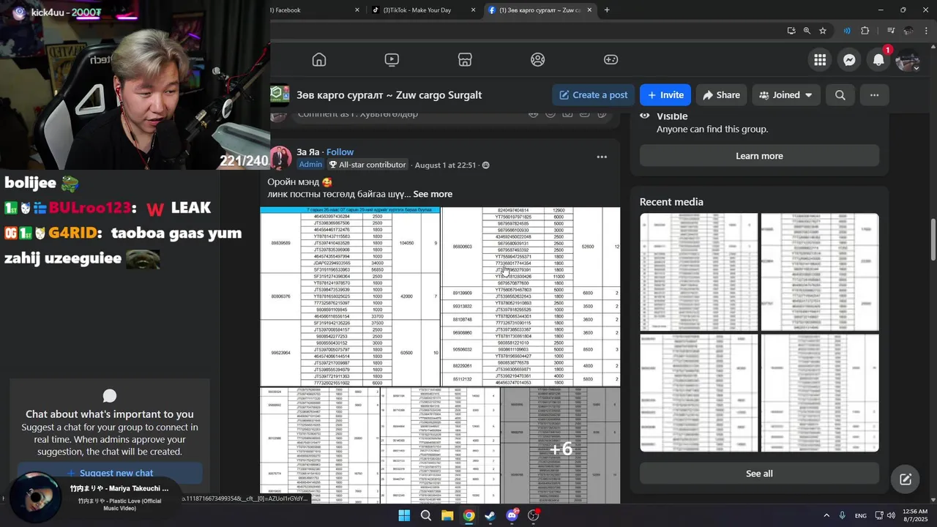The width and height of the screenshot is (937, 527).
Task: Click ENG language indicator
Action: (x=861, y=515)
